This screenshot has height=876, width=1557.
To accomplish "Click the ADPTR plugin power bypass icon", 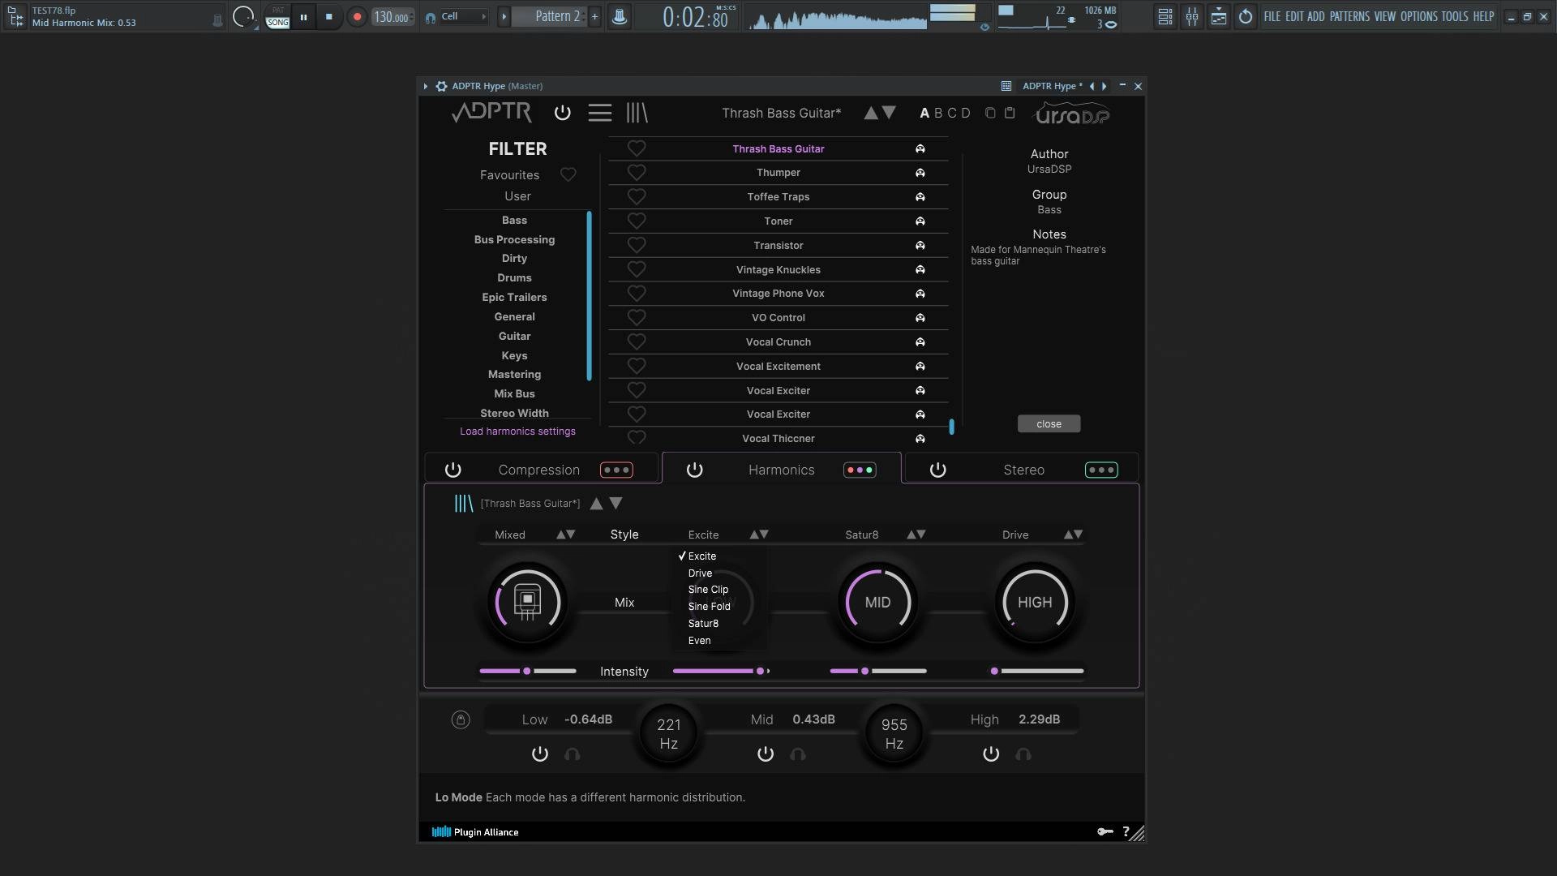I will [x=562, y=114].
